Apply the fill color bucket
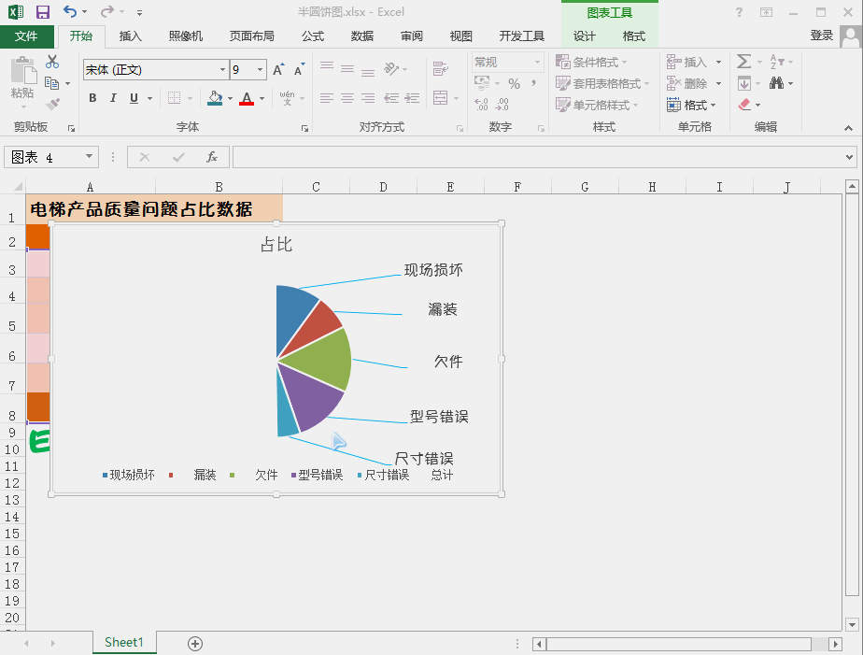The image size is (863, 655). point(215,98)
